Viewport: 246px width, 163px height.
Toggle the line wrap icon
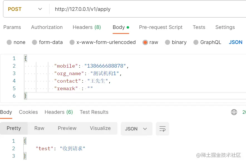tap(163, 129)
